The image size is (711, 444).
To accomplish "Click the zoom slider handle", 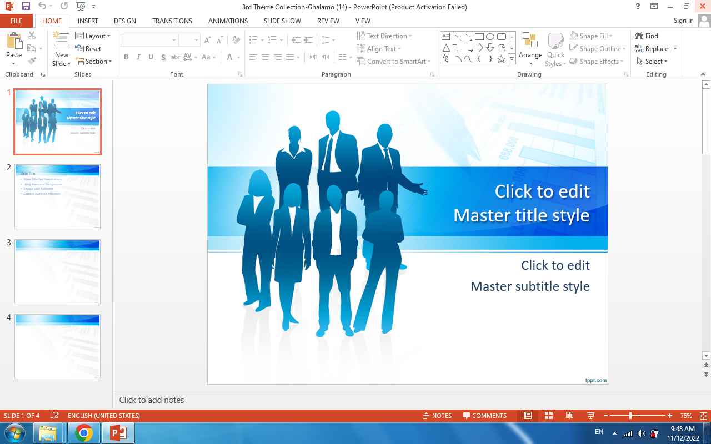I will 630,416.
